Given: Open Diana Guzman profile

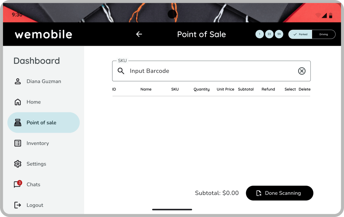Looking at the screenshot, I should pyautogui.click(x=43, y=81).
